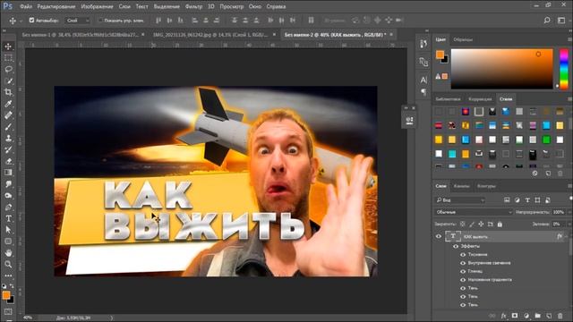Viewport: 573px width, 322px height.
Task: Click the Заливка 0% field
Action: click(x=559, y=225)
